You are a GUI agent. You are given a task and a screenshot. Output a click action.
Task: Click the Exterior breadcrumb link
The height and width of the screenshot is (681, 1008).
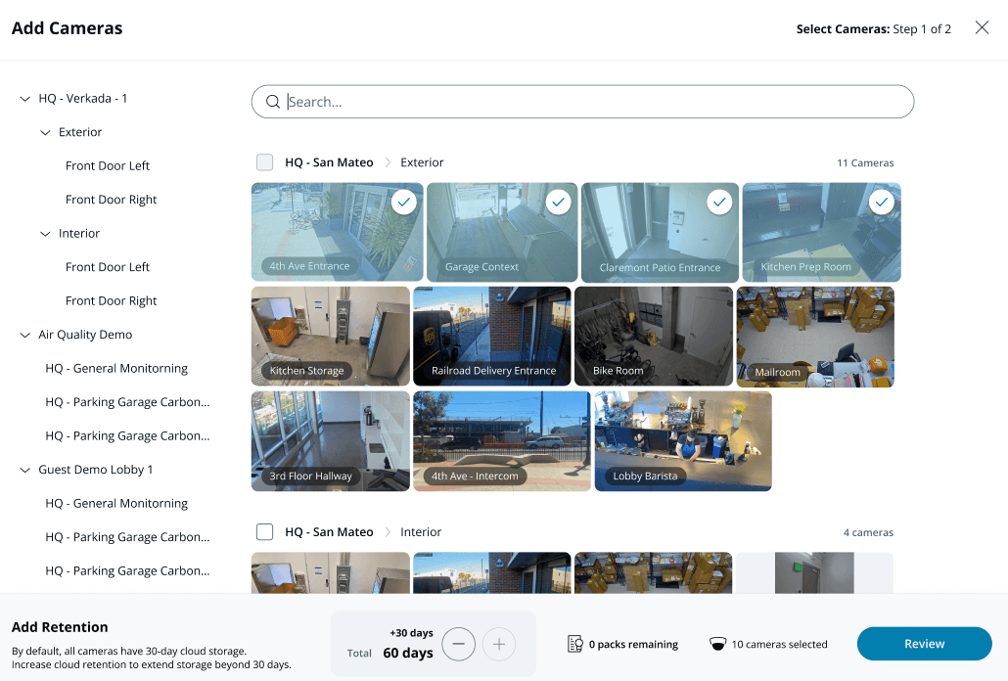[422, 162]
